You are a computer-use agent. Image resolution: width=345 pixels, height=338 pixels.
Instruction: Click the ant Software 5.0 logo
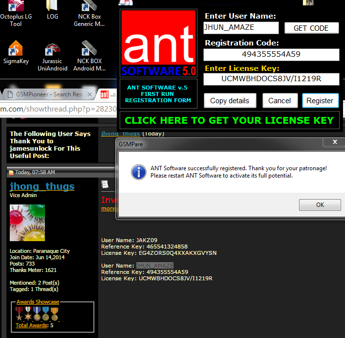coord(158,43)
